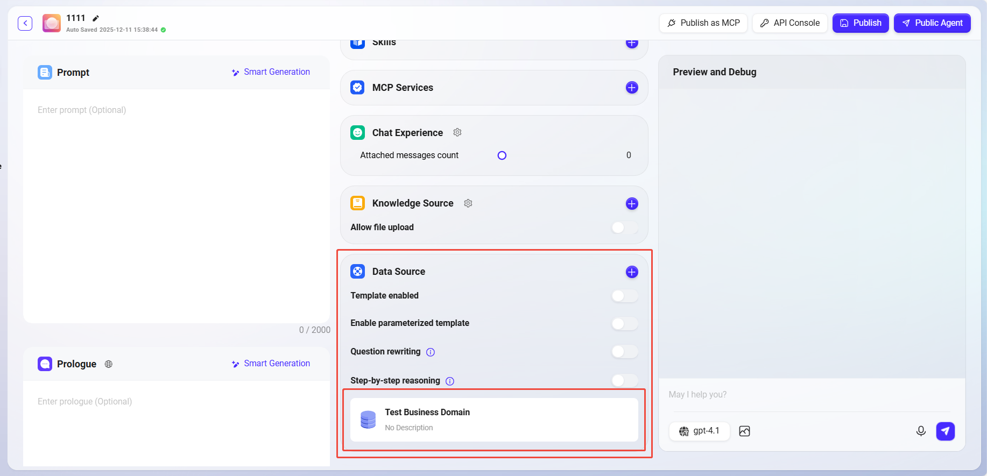Open the API Console
The width and height of the screenshot is (987, 476).
click(x=789, y=23)
